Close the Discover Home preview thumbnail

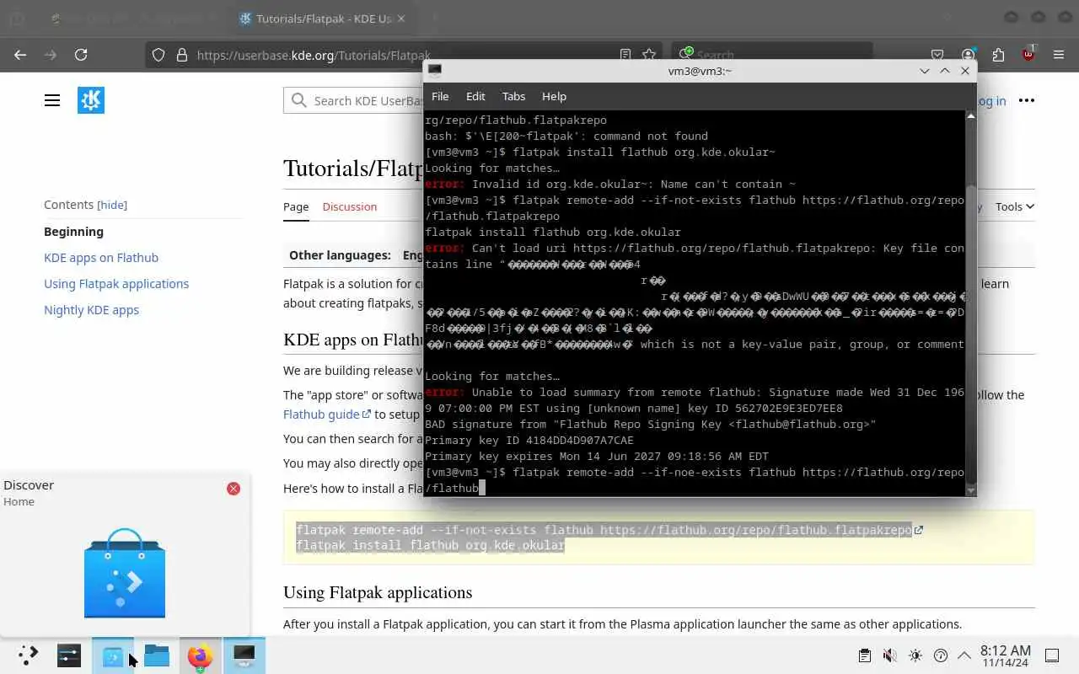coord(234,489)
